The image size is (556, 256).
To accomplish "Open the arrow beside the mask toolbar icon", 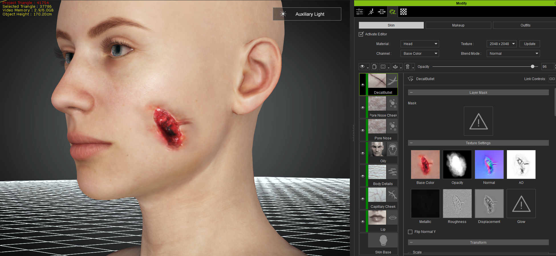I will (x=389, y=67).
